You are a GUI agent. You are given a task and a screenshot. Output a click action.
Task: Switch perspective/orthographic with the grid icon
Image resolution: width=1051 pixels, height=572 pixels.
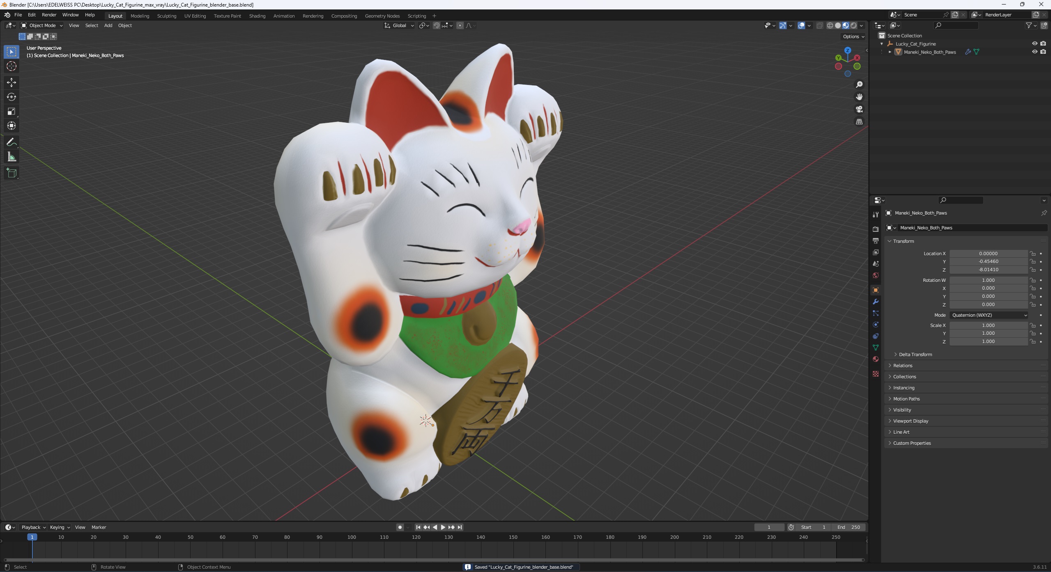(x=859, y=121)
